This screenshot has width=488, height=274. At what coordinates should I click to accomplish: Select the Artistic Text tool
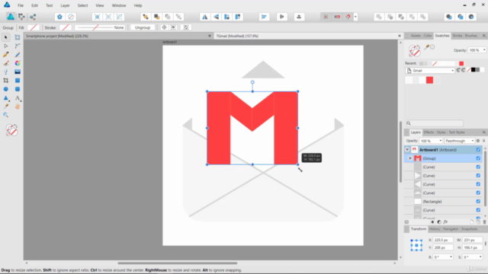click(18, 98)
